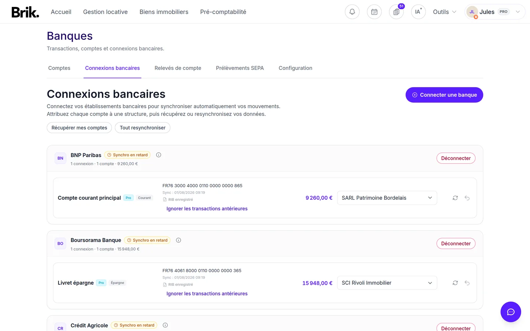Click Boursorama Synchro en retard badge
The image size is (530, 331).
pos(147,240)
